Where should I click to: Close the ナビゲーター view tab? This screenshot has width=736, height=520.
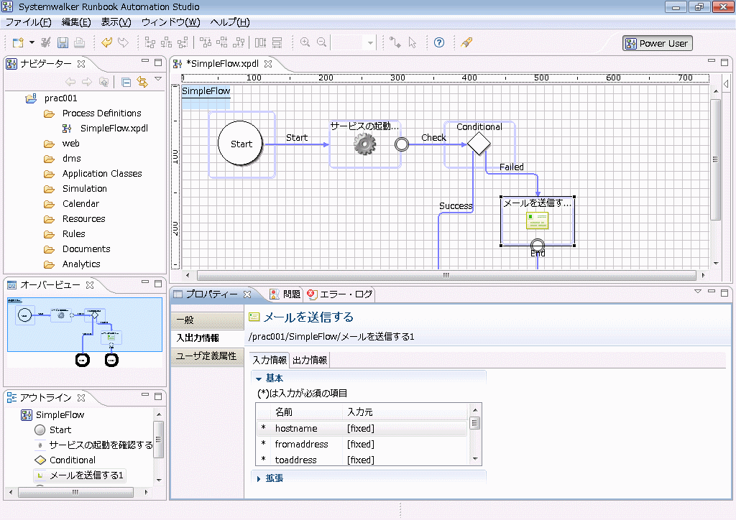(81, 64)
